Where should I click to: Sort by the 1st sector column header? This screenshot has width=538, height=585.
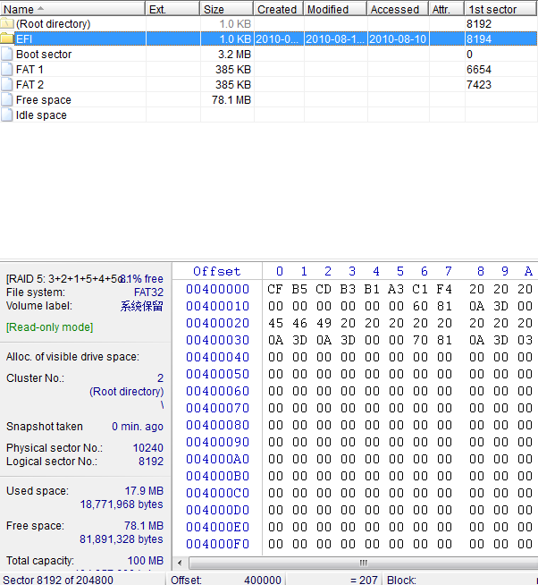(x=500, y=9)
